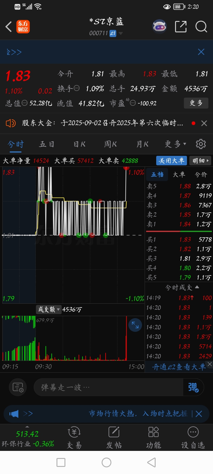Image resolution: width=213 pixels, height=474 pixels.
Task: Toggle the 弹 danmaku switch icon
Action: [x=193, y=387]
